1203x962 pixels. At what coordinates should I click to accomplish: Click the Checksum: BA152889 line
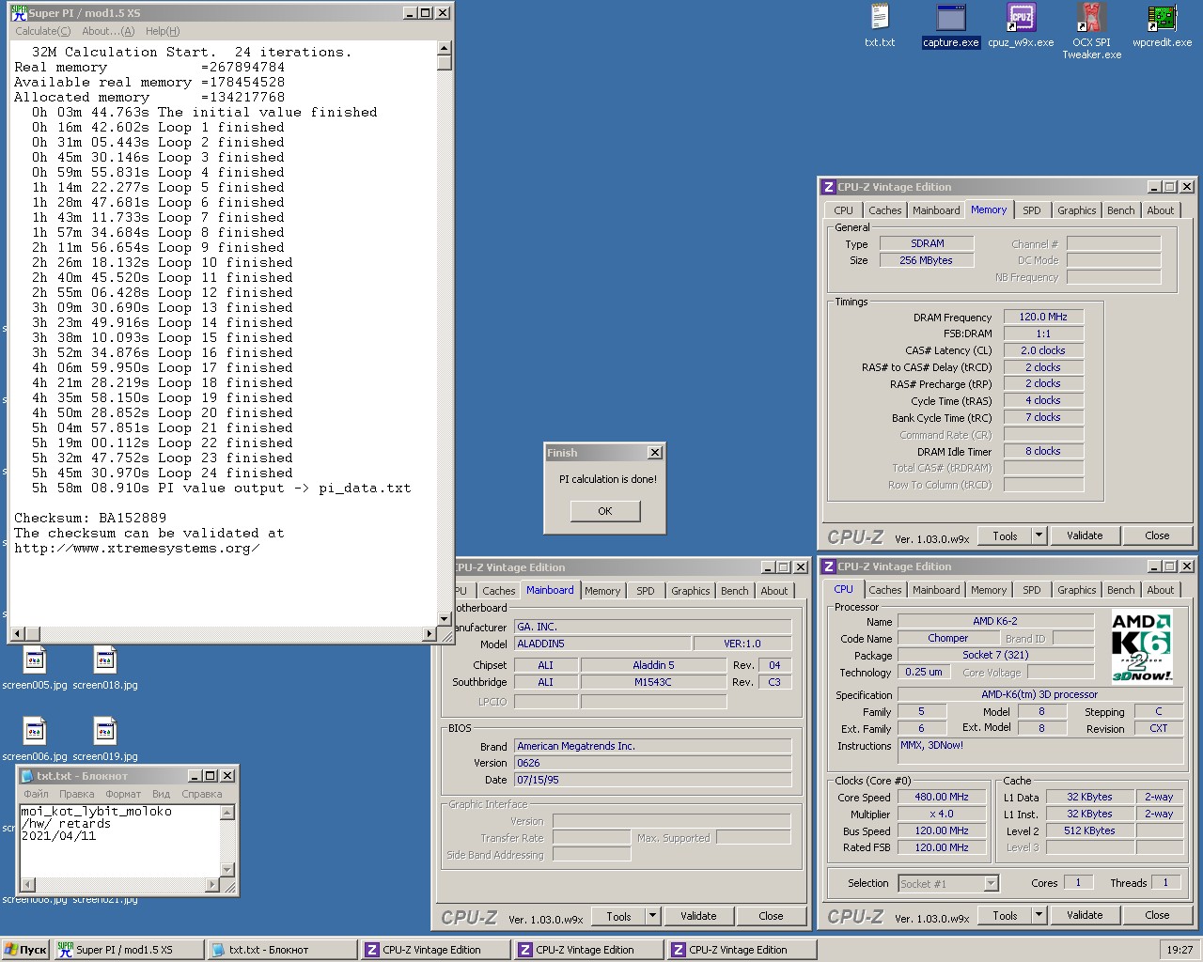90,518
